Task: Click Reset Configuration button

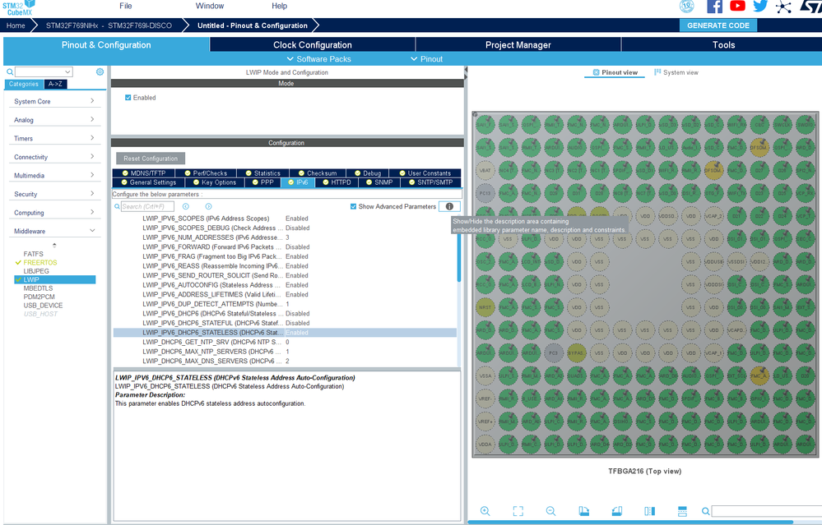Action: (151, 158)
